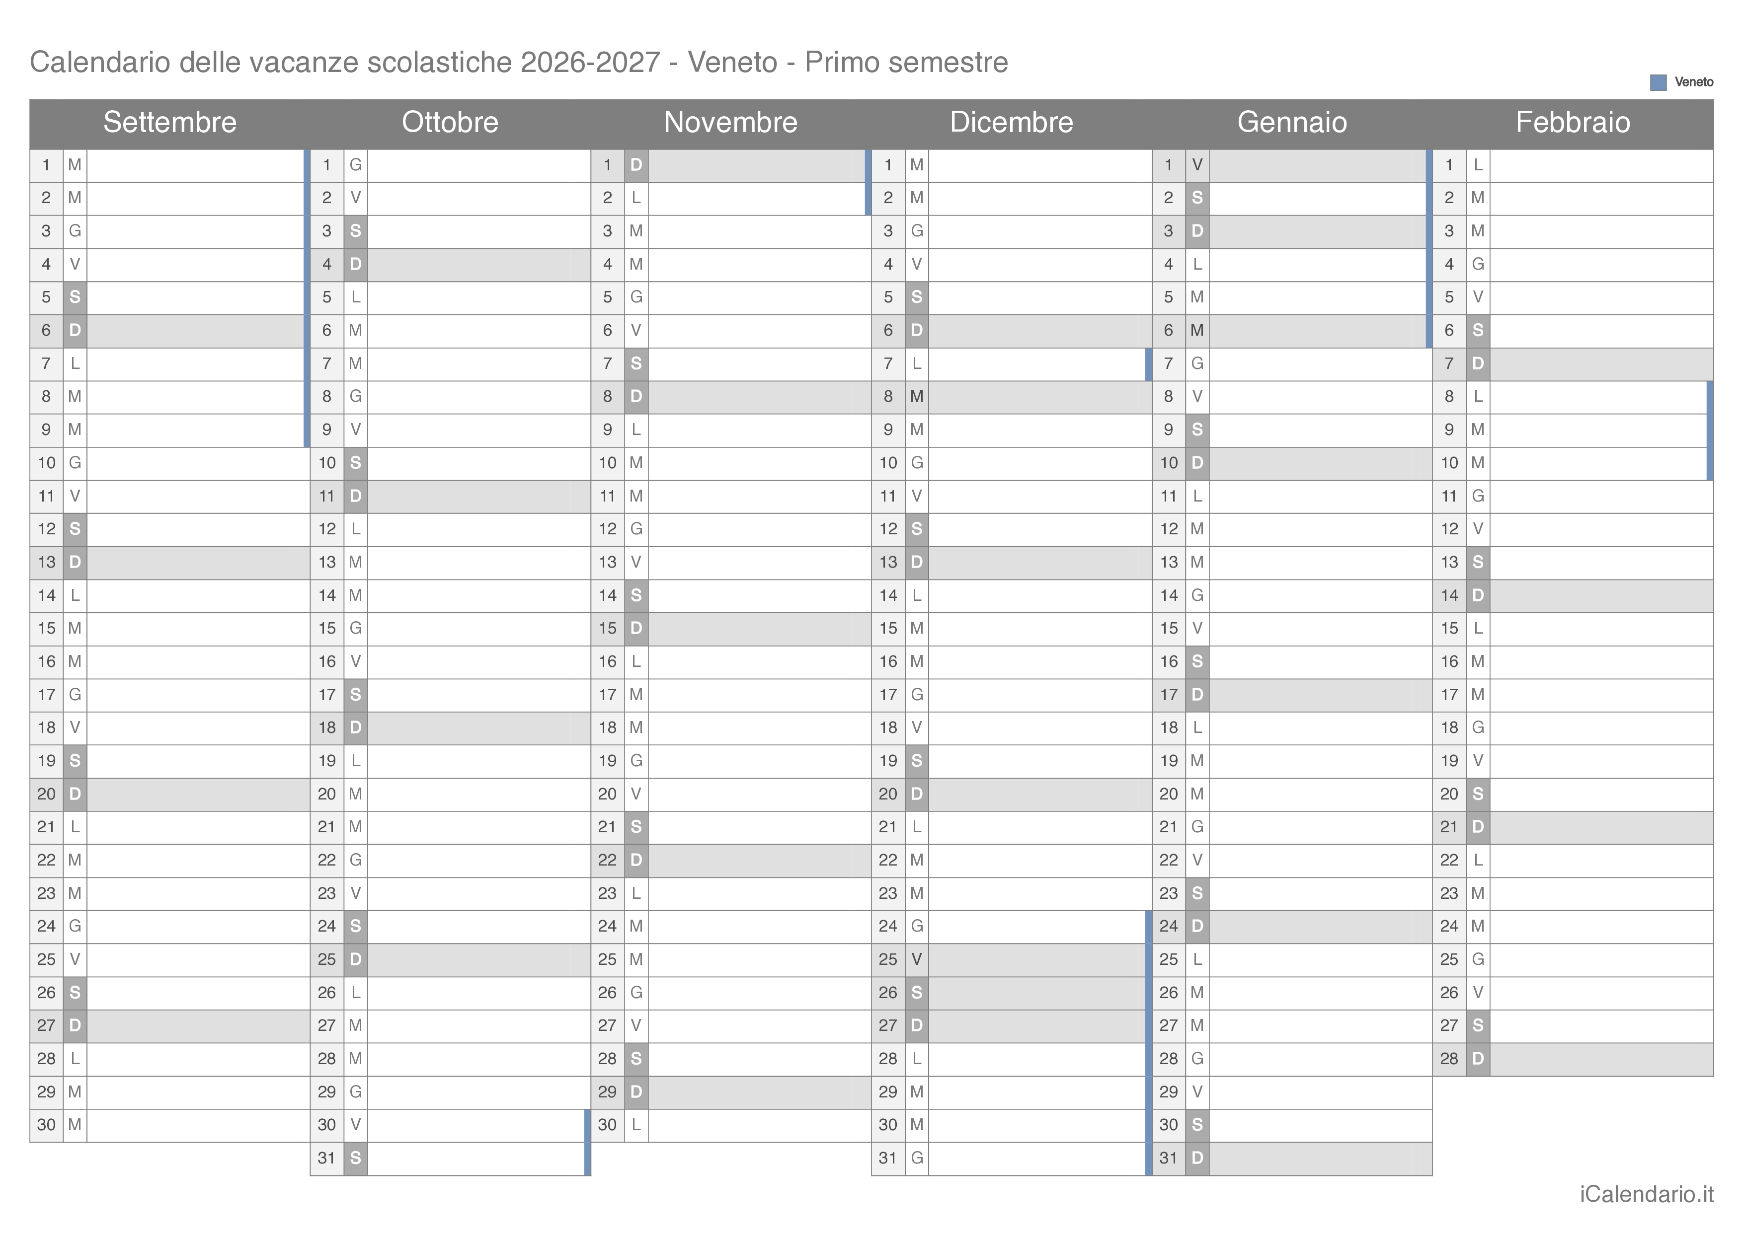
Task: Click Dicembre day 26 Saturday cell
Action: 917,993
